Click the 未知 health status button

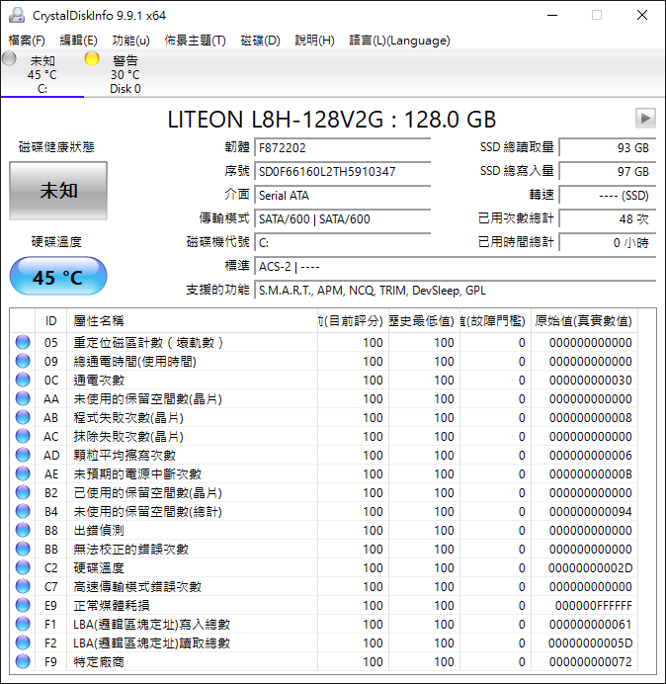pyautogui.click(x=58, y=191)
